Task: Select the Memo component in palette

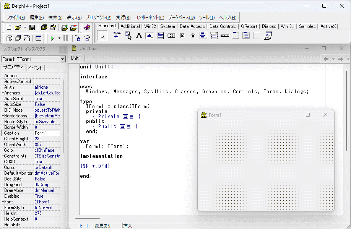Action: tap(161, 36)
